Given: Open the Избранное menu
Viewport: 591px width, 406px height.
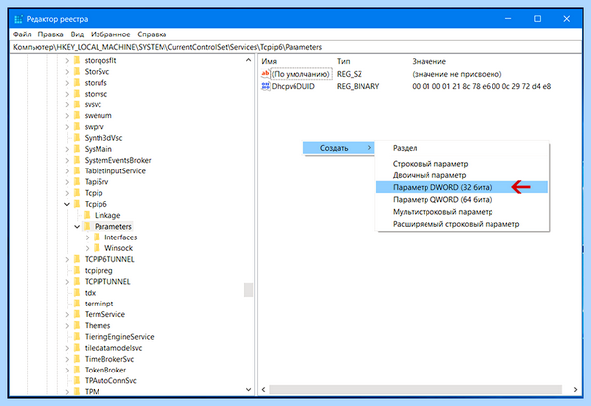Looking at the screenshot, I should click(x=110, y=34).
